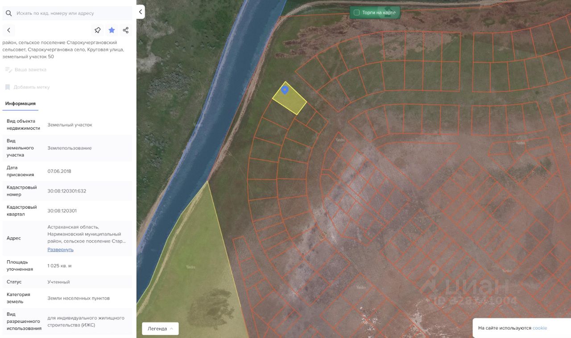Select the 'Категория земель' field label
The width and height of the screenshot is (571, 338).
pos(19,298)
